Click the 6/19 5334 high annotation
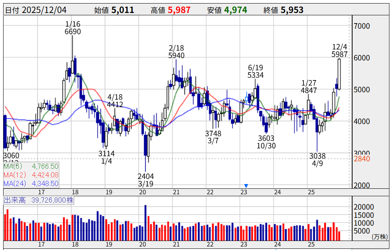Viewport: 391px width, 250px height. pos(256,71)
